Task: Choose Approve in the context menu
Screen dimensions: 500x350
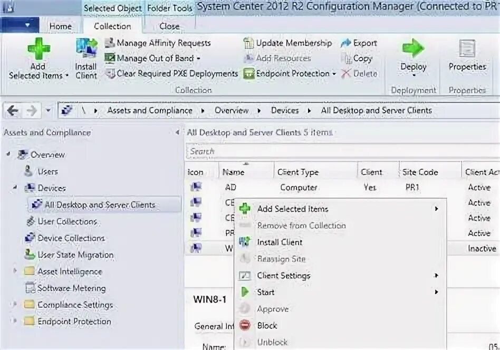Action: click(x=340, y=309)
